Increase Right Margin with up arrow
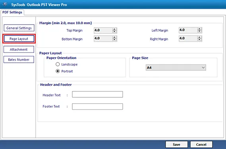Image resolution: width=226 pixels, height=149 pixels. coord(199,37)
